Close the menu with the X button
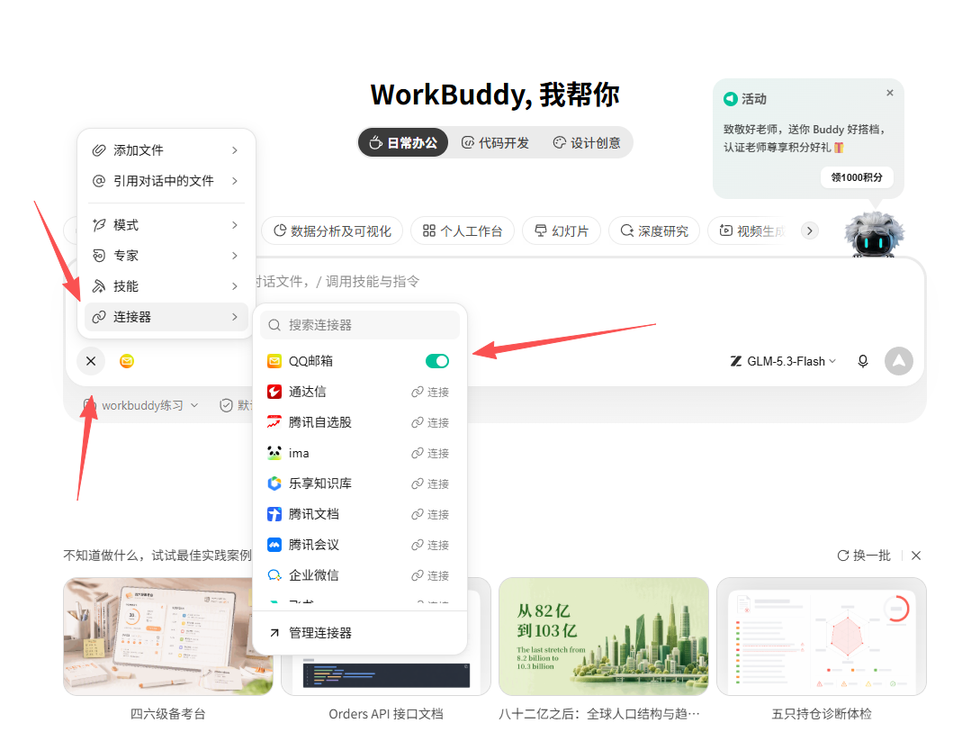980x741 pixels. [x=91, y=361]
